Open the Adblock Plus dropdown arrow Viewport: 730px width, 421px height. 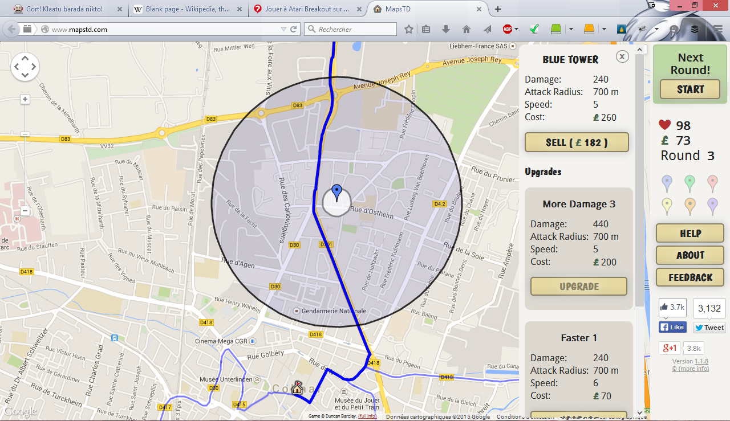[516, 29]
